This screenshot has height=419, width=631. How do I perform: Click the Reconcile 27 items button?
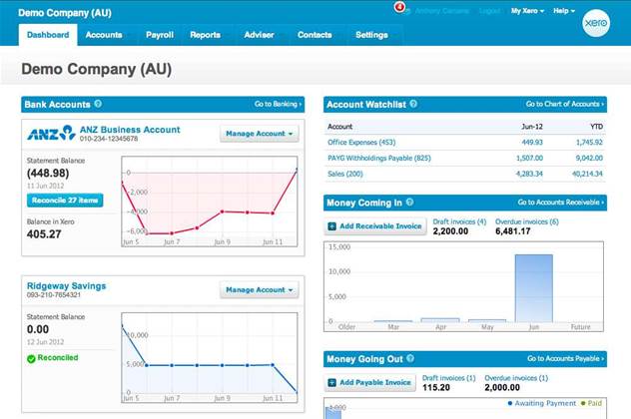(63, 201)
